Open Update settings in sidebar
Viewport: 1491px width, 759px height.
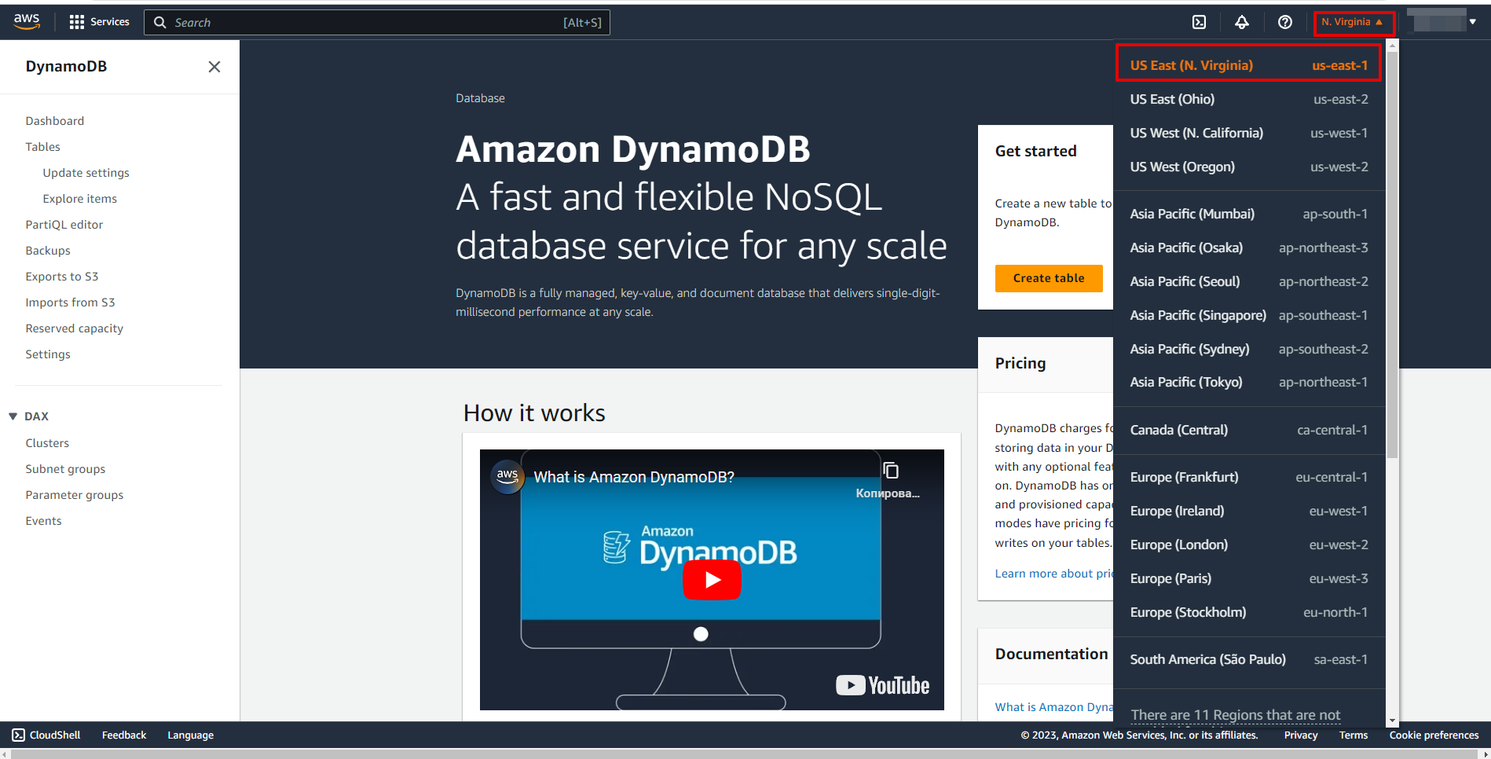86,173
